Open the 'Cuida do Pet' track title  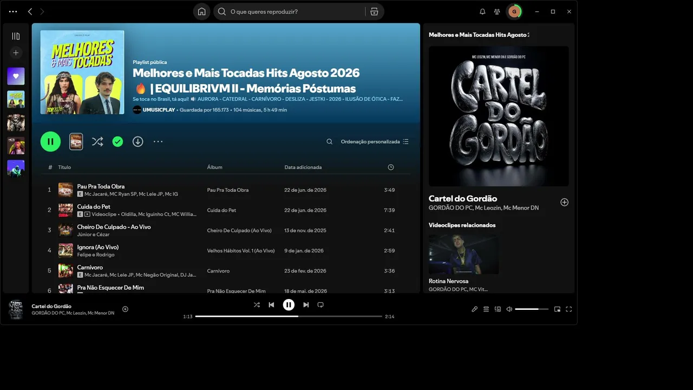point(94,206)
